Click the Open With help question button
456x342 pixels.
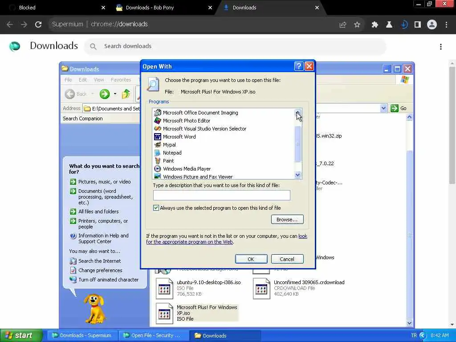299,66
